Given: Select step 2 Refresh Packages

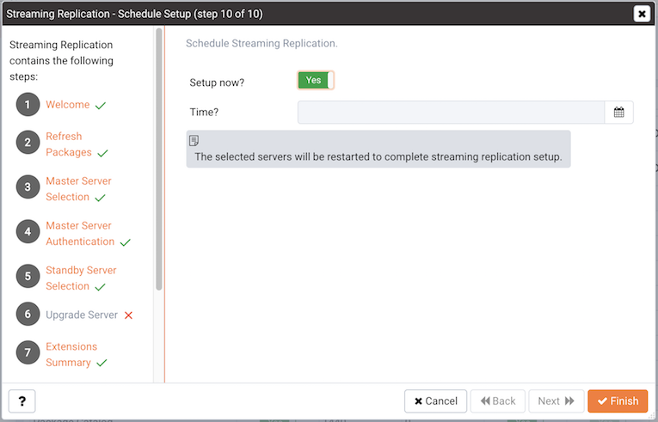Looking at the screenshot, I should [69, 144].
